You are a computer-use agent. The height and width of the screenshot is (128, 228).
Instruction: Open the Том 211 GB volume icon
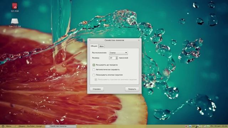tap(15, 23)
